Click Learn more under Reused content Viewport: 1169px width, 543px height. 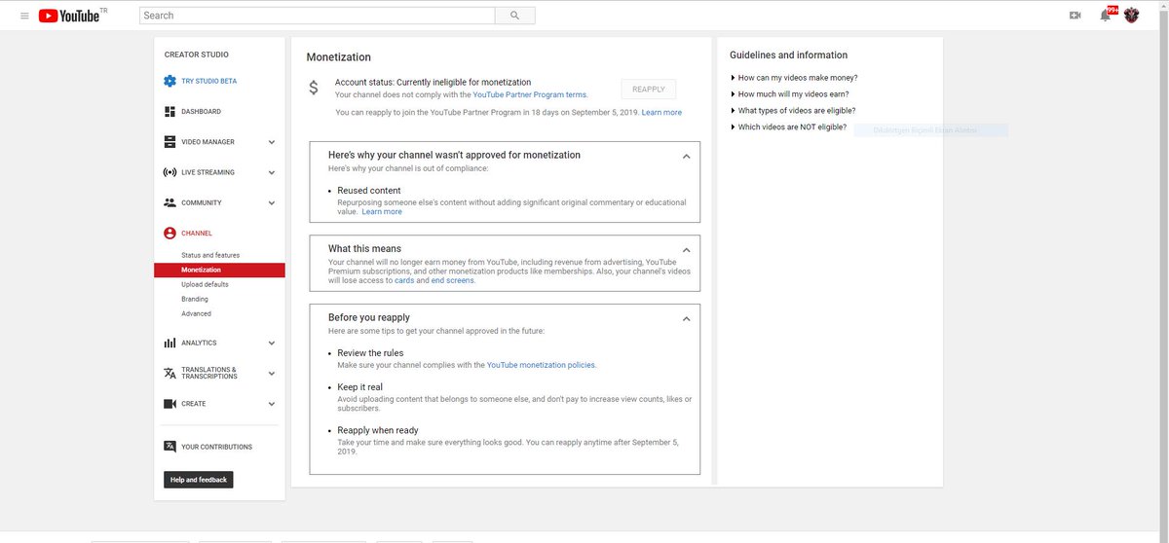(x=382, y=211)
